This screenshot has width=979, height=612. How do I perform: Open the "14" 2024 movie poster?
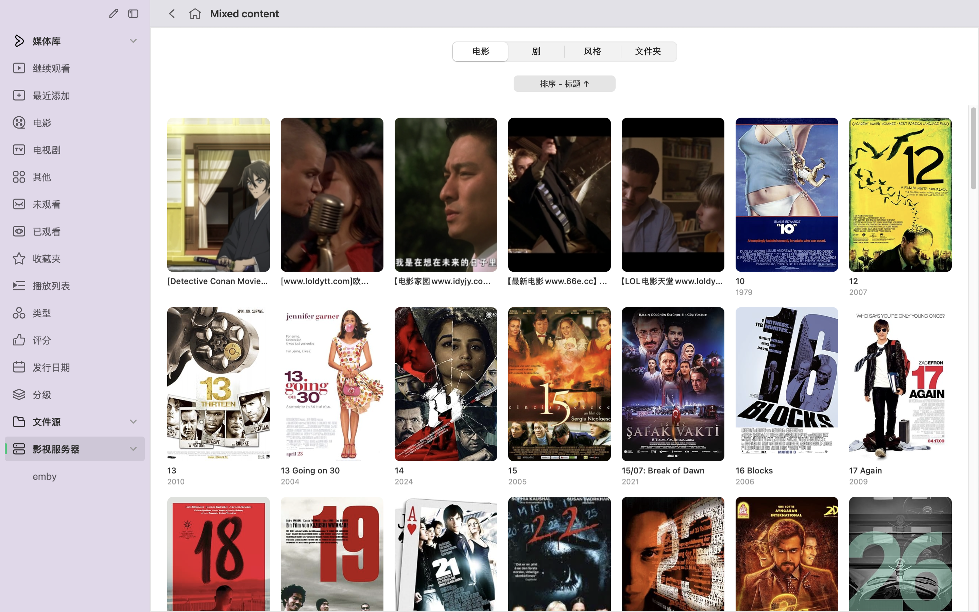click(446, 384)
